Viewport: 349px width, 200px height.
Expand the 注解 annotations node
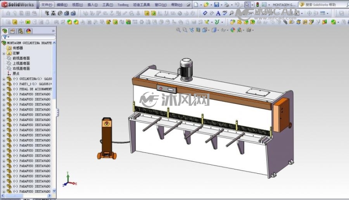tap(4, 53)
